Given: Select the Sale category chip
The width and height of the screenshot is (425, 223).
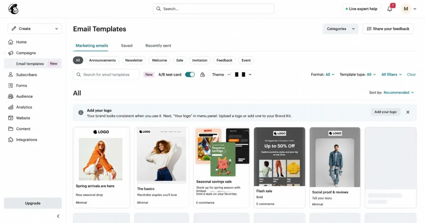Looking at the screenshot, I should 179,60.
